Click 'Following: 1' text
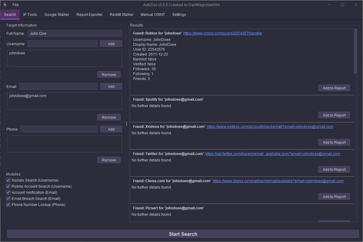The width and height of the screenshot is (363, 242). [143, 74]
